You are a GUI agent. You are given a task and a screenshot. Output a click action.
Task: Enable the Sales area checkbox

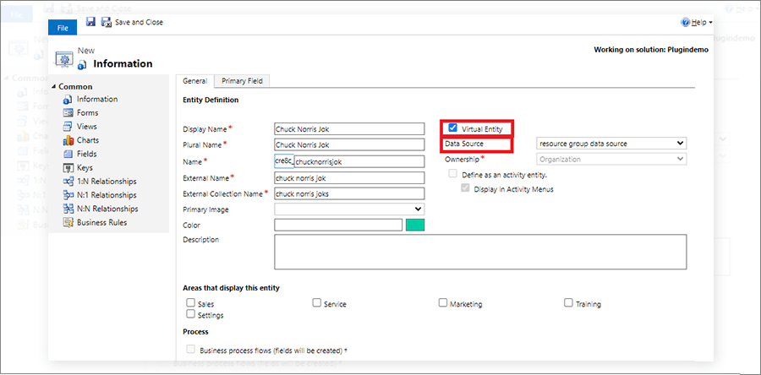coord(190,302)
